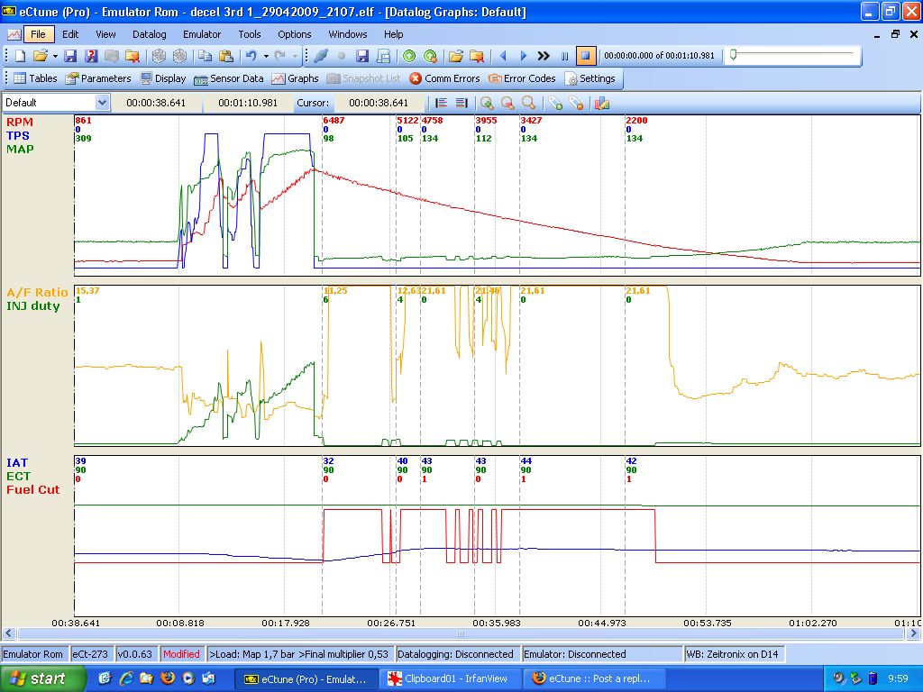Click the add marker tag icon

pyautogui.click(x=555, y=104)
